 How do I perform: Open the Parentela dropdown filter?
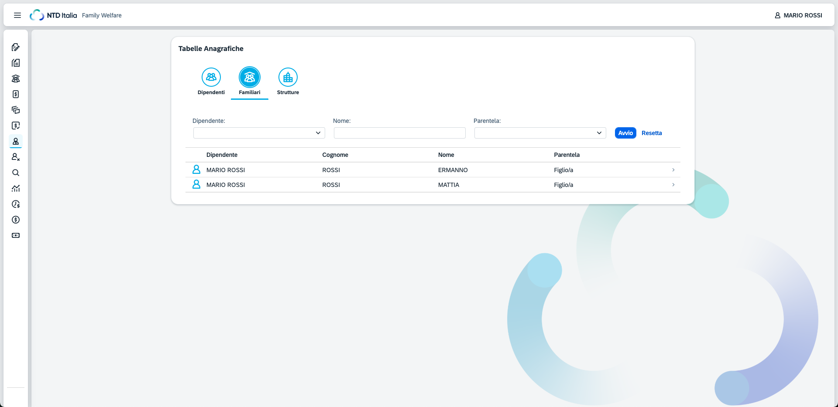pos(540,133)
